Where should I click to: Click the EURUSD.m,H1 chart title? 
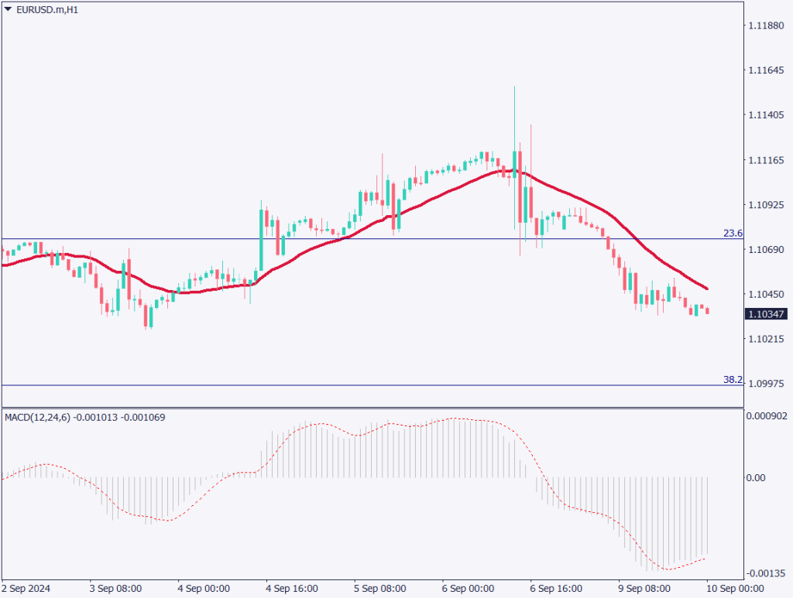tap(47, 9)
